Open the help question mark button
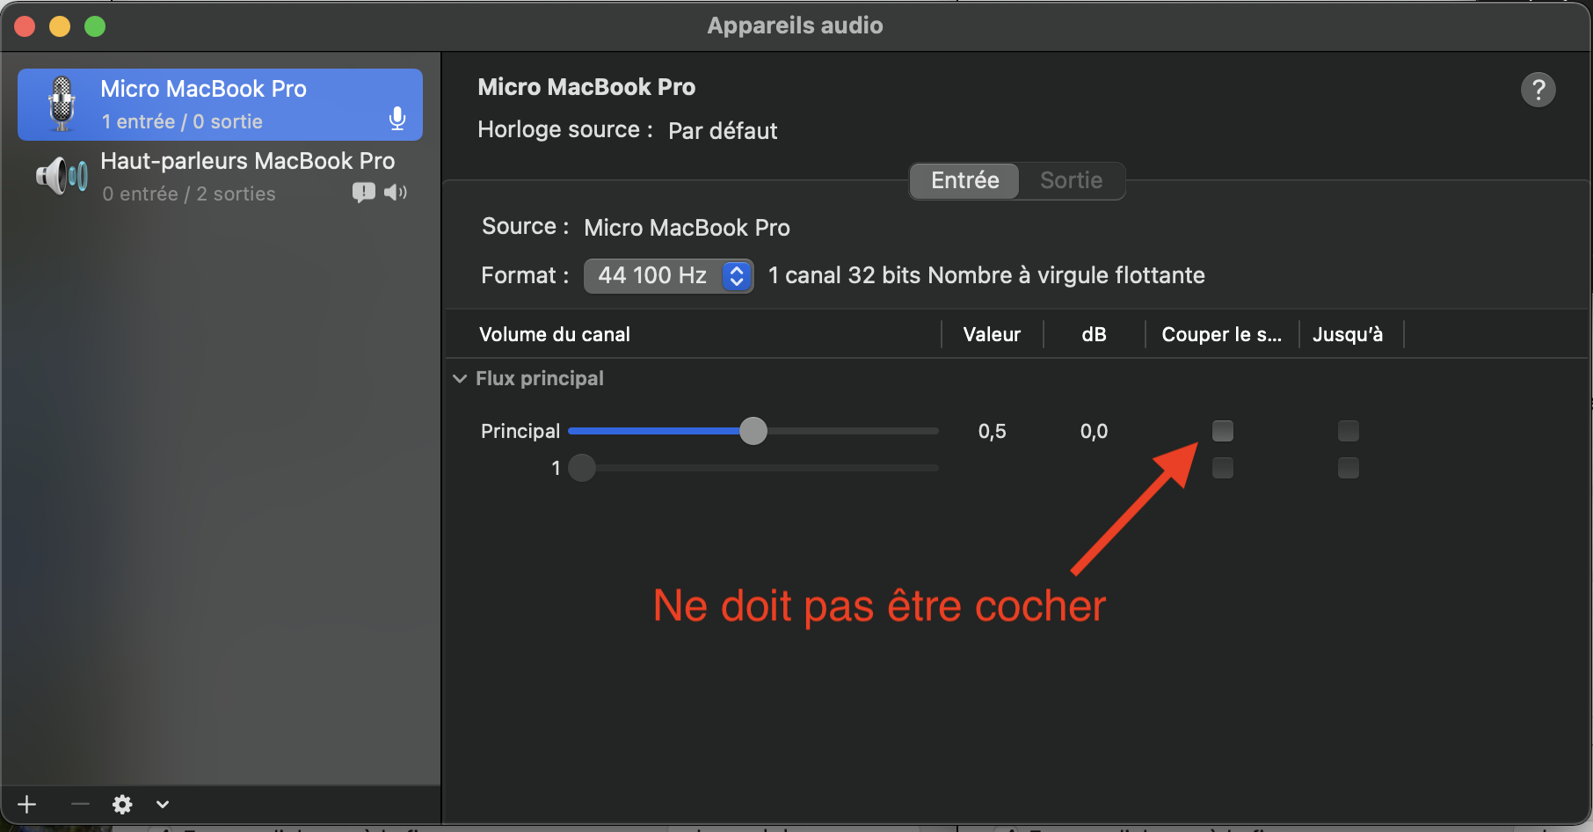The height and width of the screenshot is (832, 1593). [x=1538, y=90]
